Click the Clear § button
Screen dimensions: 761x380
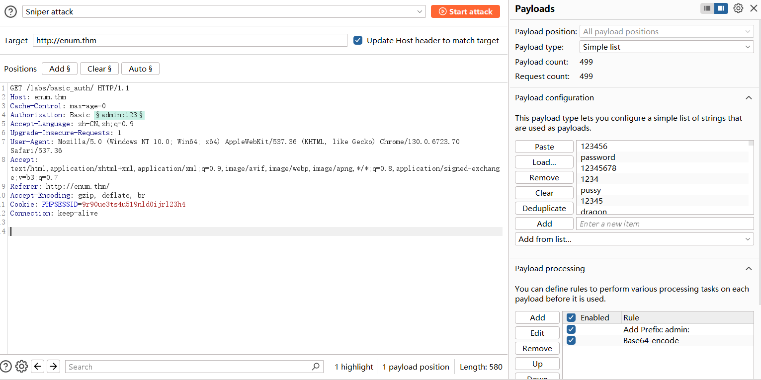(x=99, y=69)
